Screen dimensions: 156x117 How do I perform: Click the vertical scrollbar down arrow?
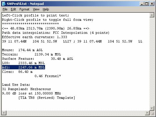click(152, 108)
